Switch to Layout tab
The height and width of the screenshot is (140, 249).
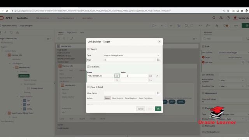pos(61,32)
